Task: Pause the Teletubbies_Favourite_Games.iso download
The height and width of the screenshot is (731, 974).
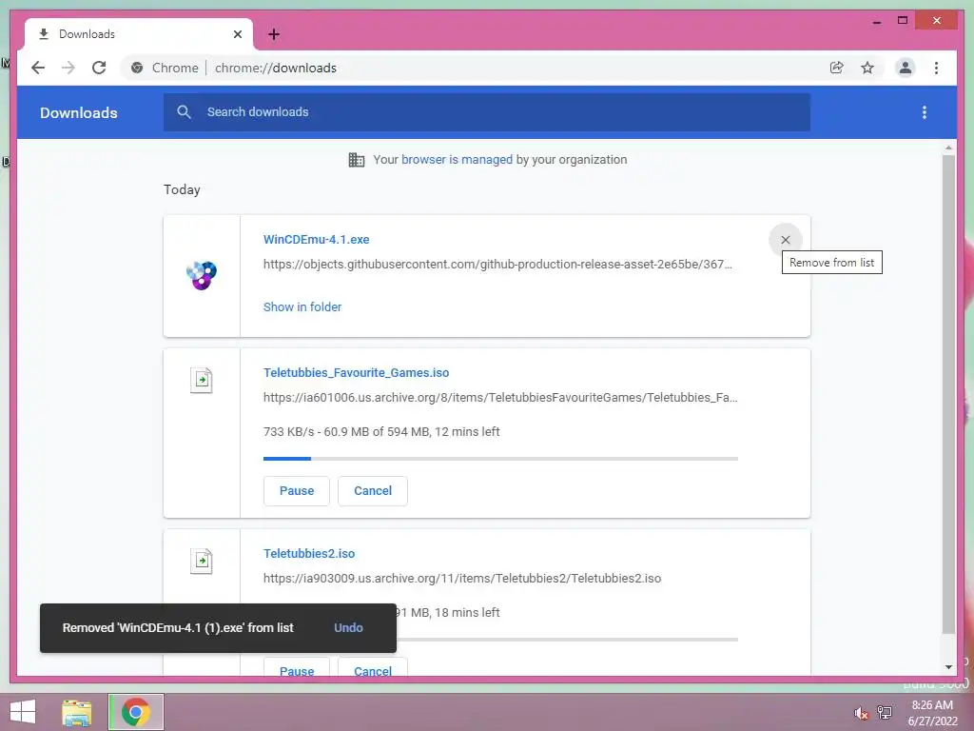Action: (x=297, y=491)
